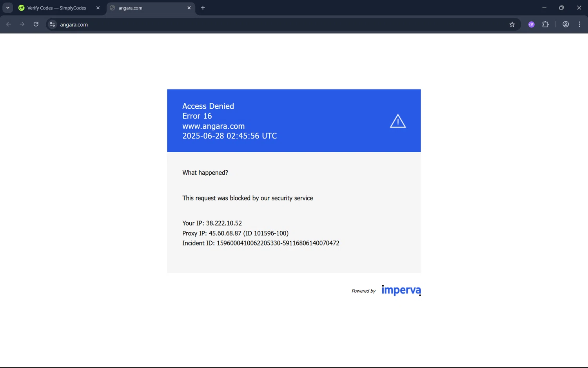Close the Verify Codes — SimplyCodes tab
The height and width of the screenshot is (368, 588).
point(98,8)
